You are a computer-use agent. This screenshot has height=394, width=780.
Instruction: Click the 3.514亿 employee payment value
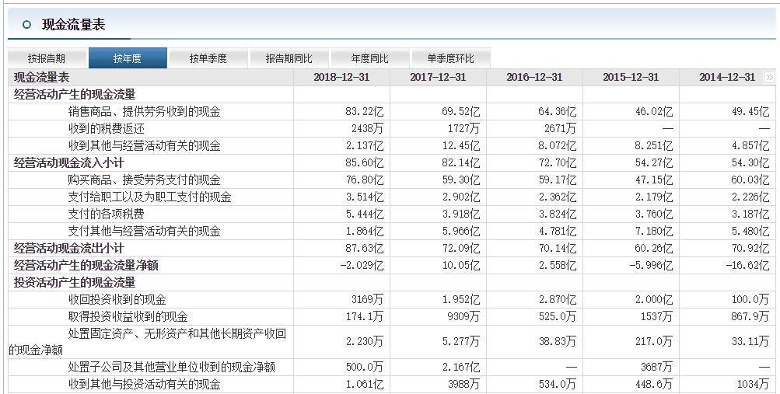coord(364,197)
